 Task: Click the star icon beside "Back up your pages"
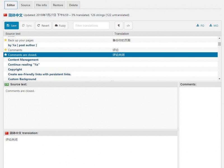pos(6,40)
